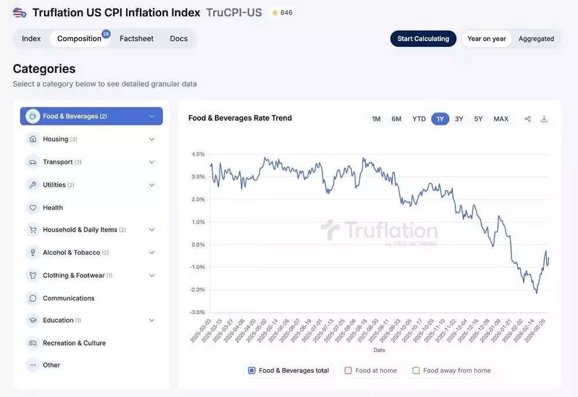
Task: Click the share icon above the chart
Action: point(527,118)
